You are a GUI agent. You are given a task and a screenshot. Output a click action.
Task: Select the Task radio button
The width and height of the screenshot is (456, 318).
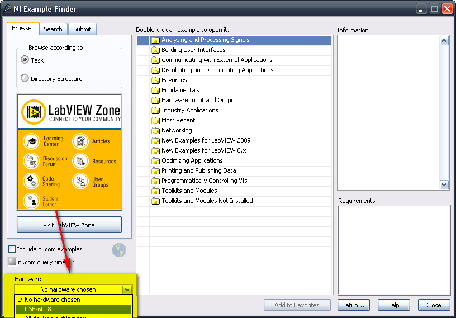pyautogui.click(x=25, y=60)
